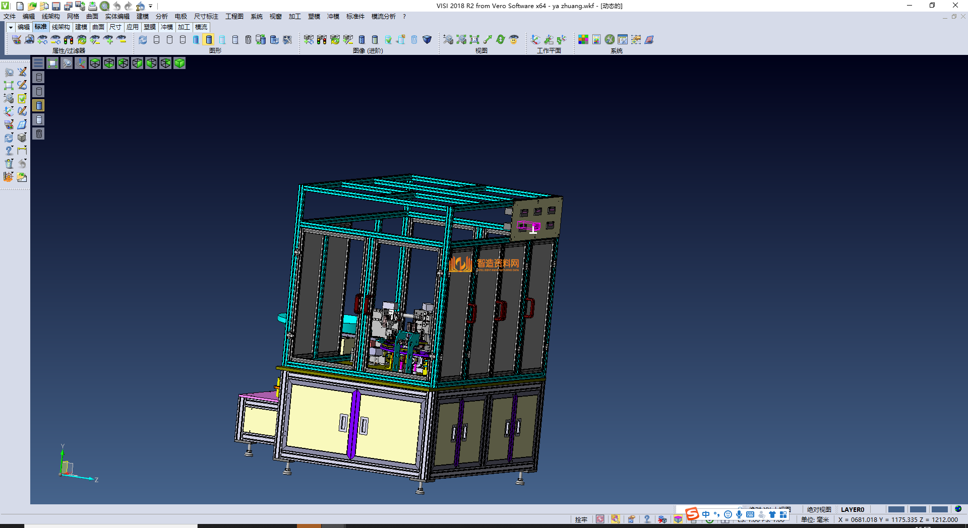This screenshot has width=968, height=528.
Task: Click the 拴牢 button in status bar
Action: [581, 519]
